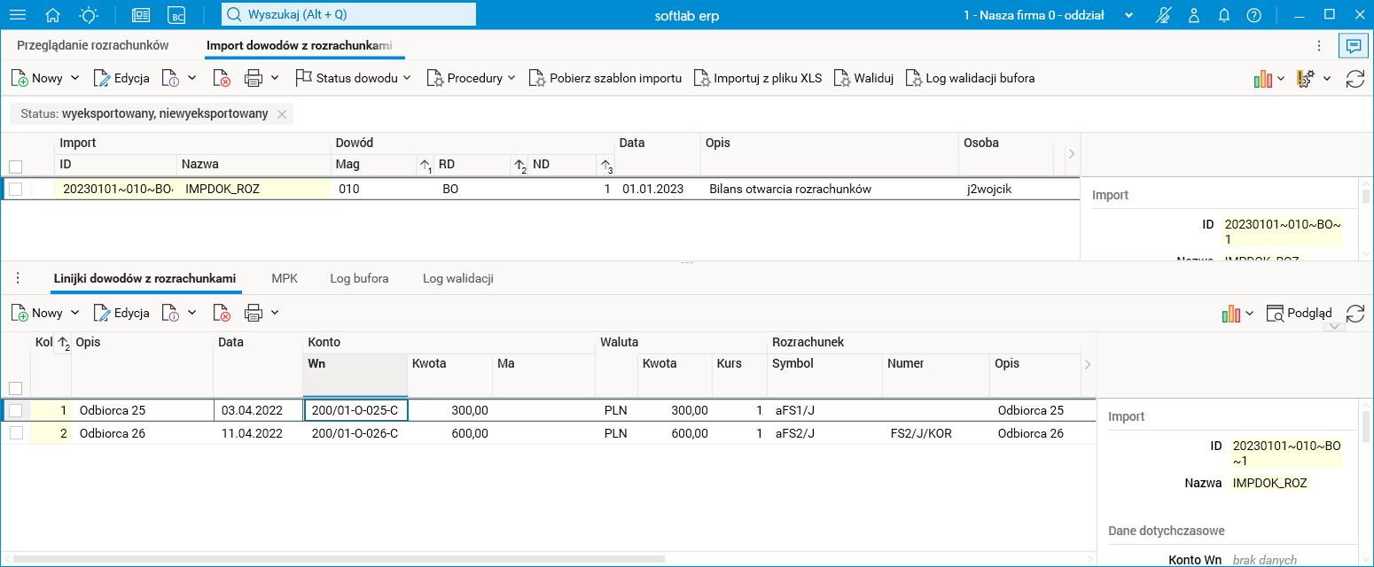Open the user profile icon
The image size is (1374, 567).
[1194, 15]
